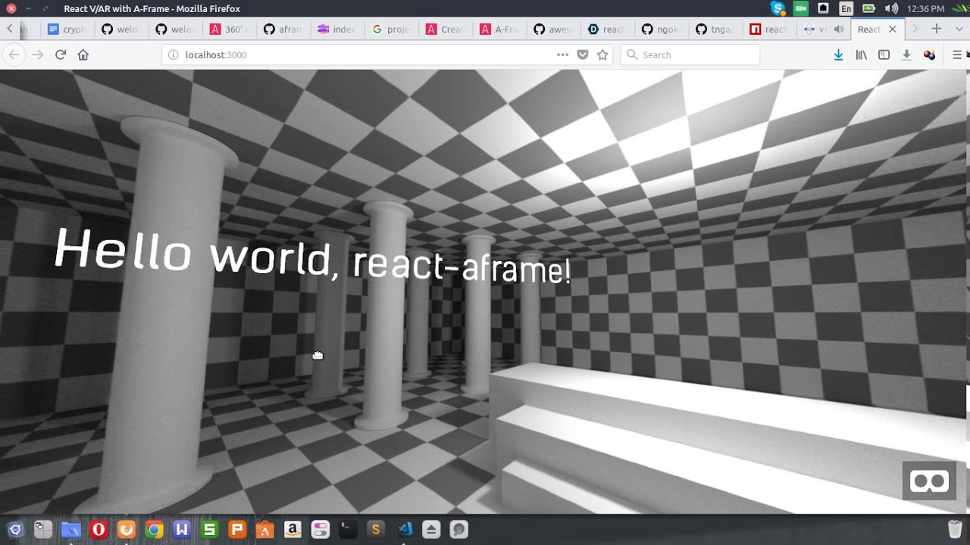The width and height of the screenshot is (970, 545).
Task: Switch to the '360°' A-Frame tab
Action: tap(229, 30)
